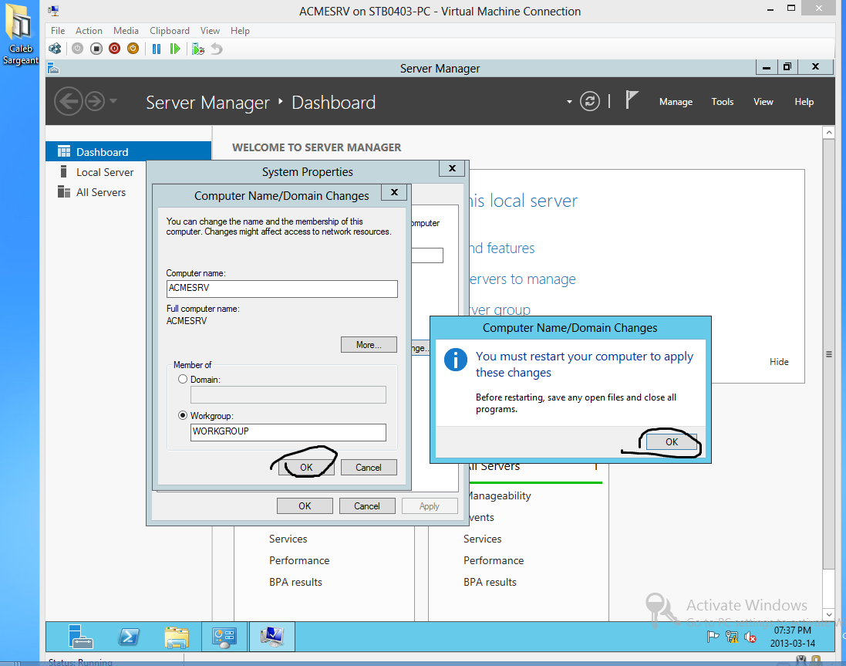Click the VM Connection title bar icon
Viewport: 846px width, 666px height.
tap(53, 10)
